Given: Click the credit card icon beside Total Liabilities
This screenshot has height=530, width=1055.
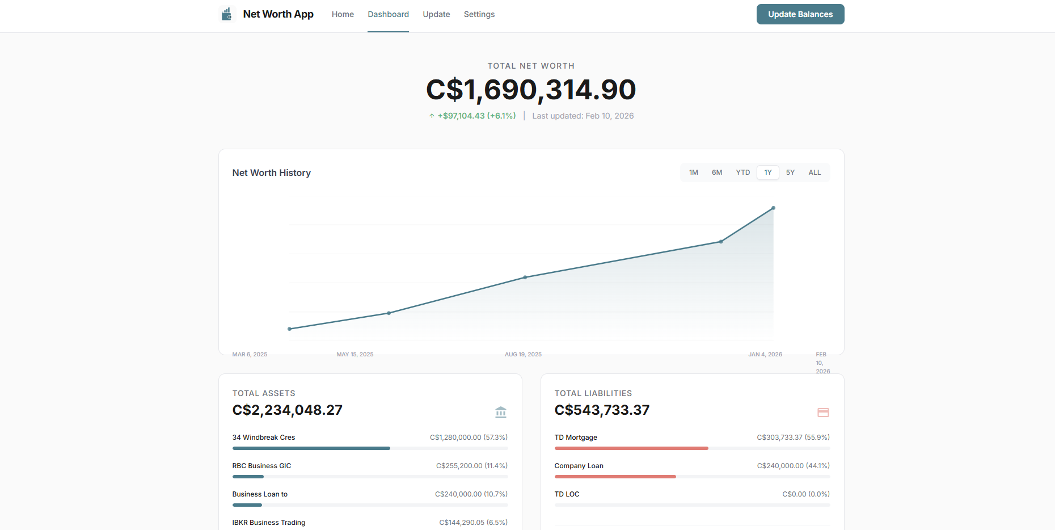Looking at the screenshot, I should point(823,413).
